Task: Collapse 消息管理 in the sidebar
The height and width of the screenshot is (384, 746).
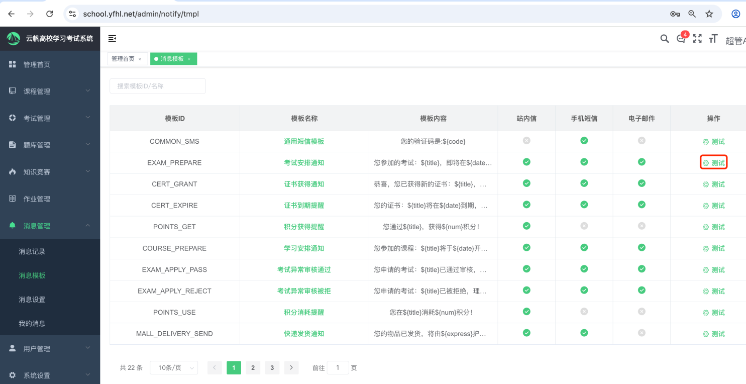Action: [x=50, y=226]
